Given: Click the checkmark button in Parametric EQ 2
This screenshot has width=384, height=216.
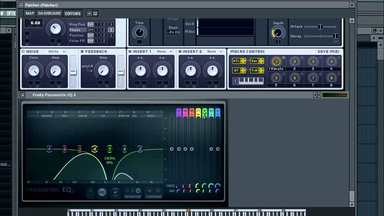Looking at the screenshot, I should (x=115, y=192).
